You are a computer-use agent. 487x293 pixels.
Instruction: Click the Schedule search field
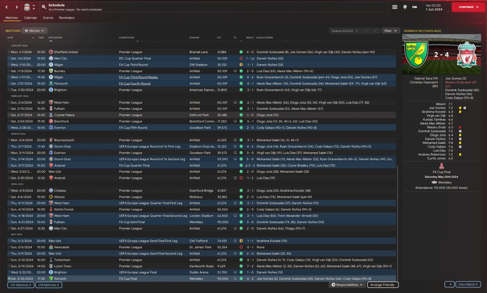pyautogui.click(x=214, y=7)
